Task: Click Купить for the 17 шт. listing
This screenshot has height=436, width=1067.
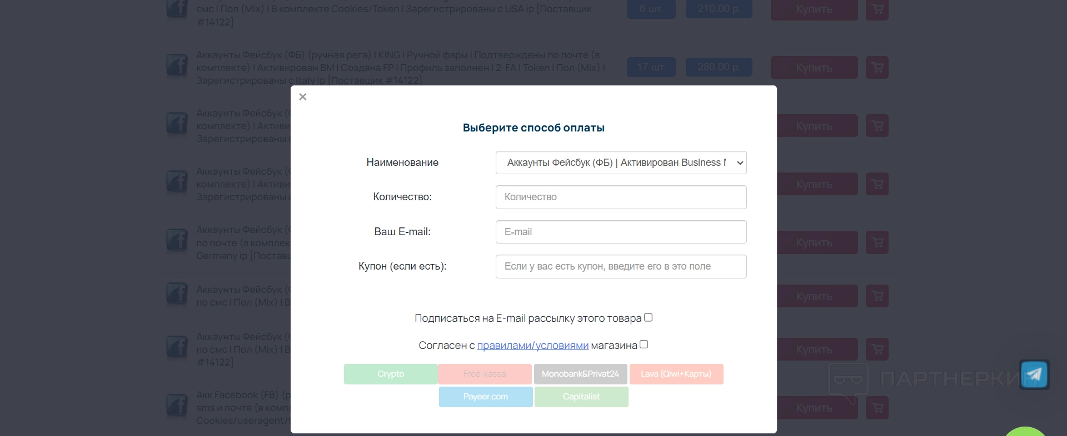Action: [x=814, y=68]
